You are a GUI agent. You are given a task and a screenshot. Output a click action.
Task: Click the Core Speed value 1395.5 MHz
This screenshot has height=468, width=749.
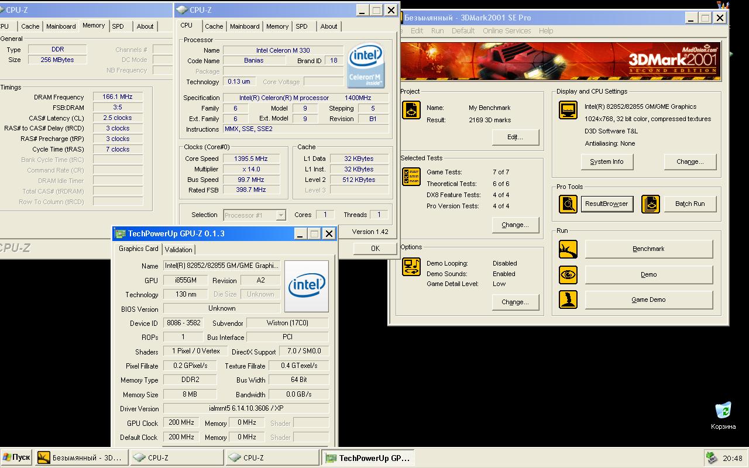(x=250, y=159)
